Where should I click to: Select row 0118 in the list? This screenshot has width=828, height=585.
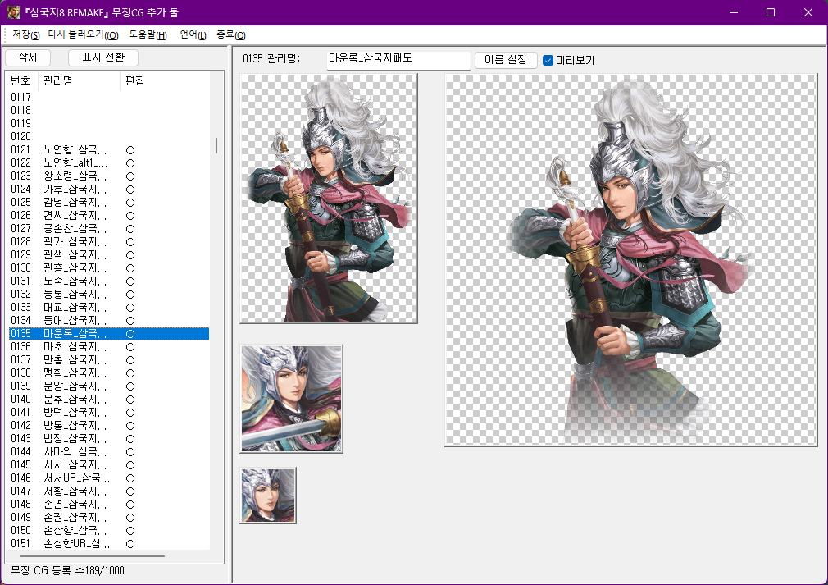[x=109, y=111]
